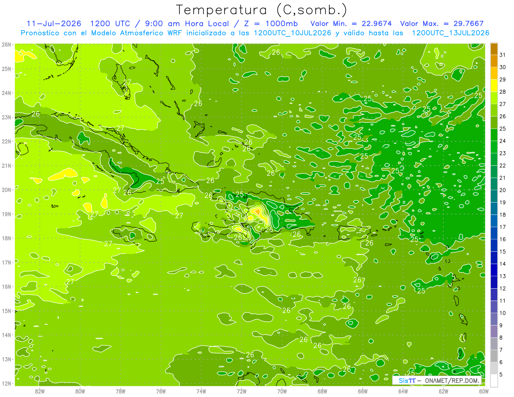This screenshot has height=397, width=514.
Task: Click the '66W' longitude axis label
Action: coord(363,391)
